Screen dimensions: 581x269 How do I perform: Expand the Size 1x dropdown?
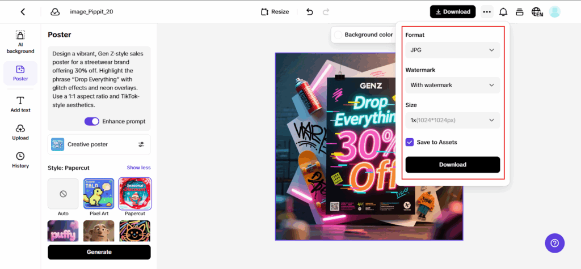[452, 120]
